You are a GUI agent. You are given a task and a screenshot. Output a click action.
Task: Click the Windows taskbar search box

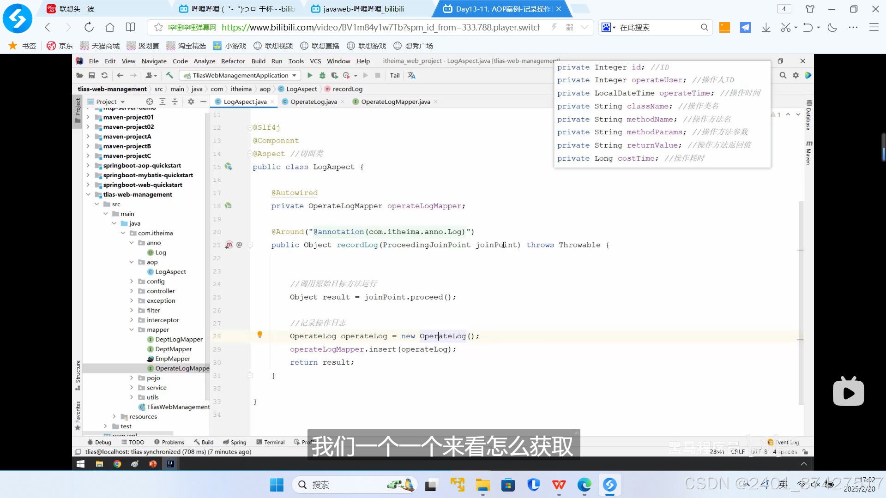(355, 485)
